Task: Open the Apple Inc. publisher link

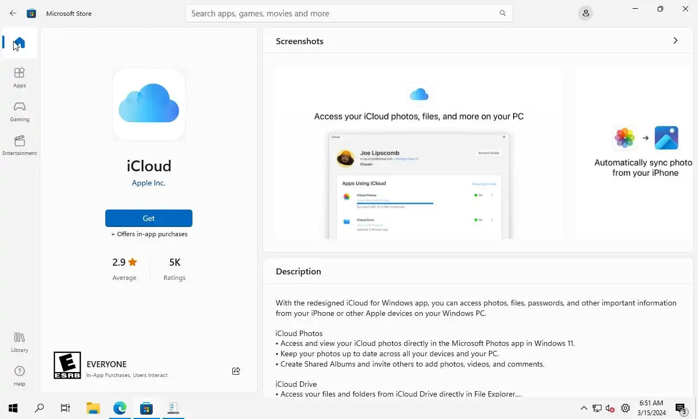Action: [x=149, y=183]
